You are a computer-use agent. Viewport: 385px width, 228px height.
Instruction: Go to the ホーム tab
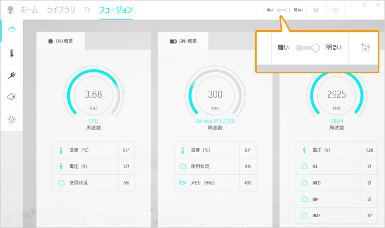[29, 10]
